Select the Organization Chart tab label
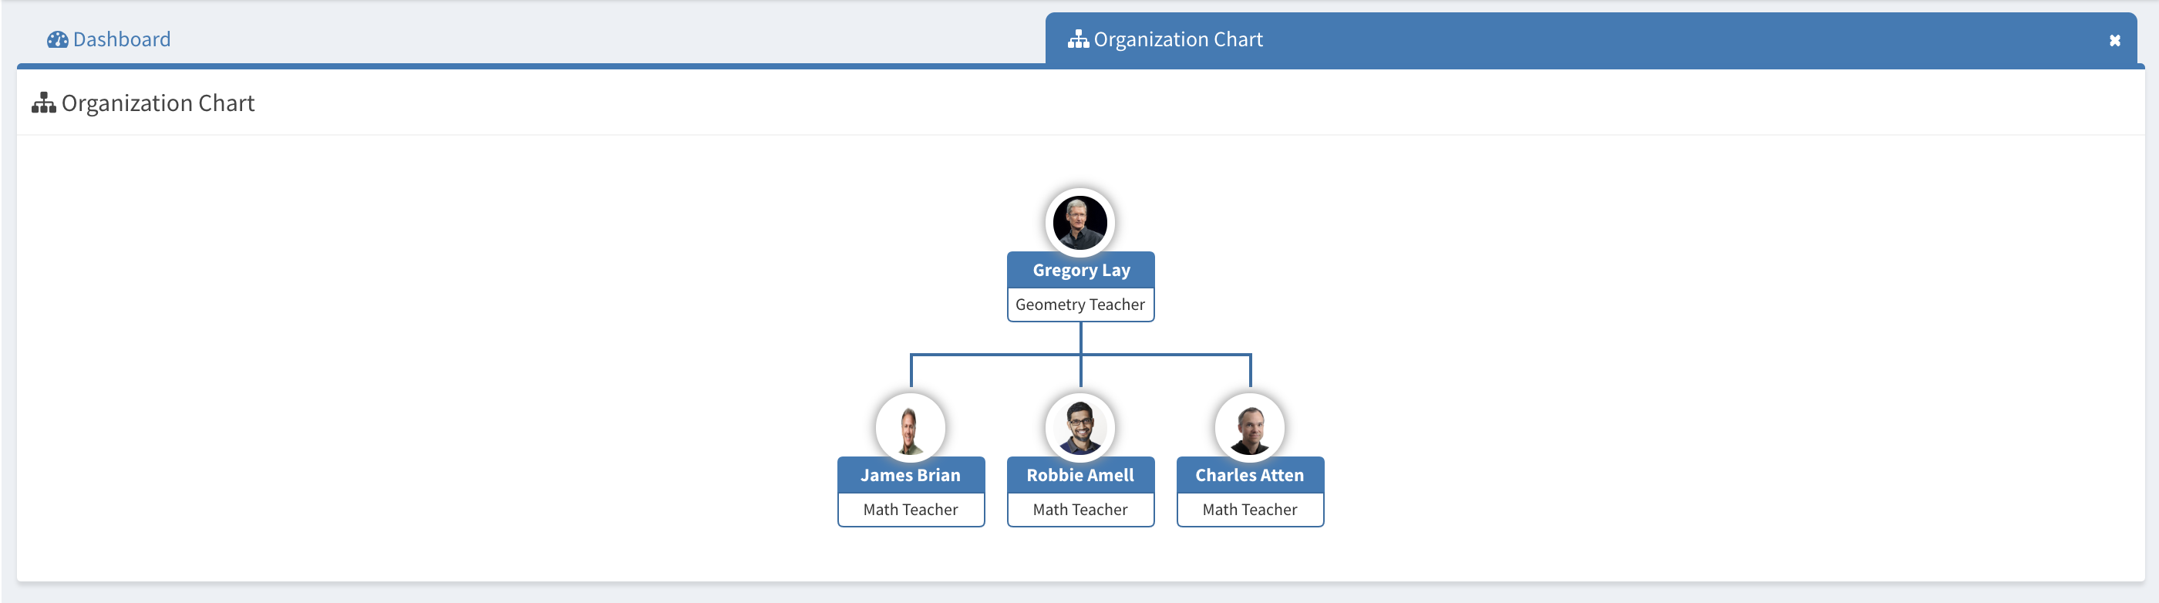 click(1177, 39)
